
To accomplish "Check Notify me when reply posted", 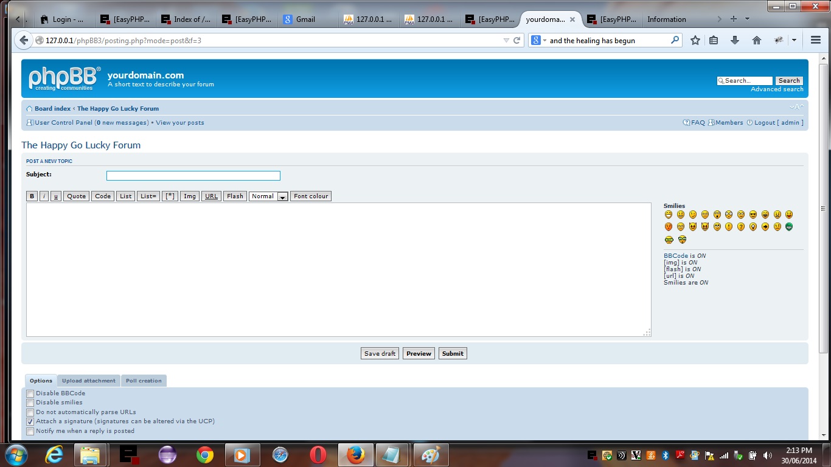I will [x=30, y=431].
